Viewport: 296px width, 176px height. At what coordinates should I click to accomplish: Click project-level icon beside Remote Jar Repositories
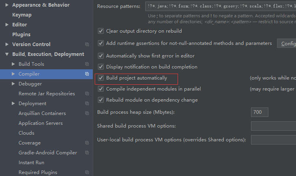tap(87, 94)
